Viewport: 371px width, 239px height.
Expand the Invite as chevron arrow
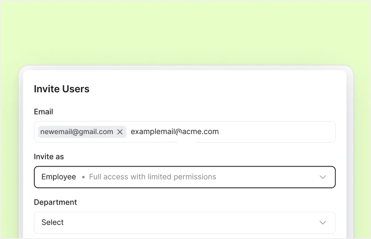[x=323, y=177]
